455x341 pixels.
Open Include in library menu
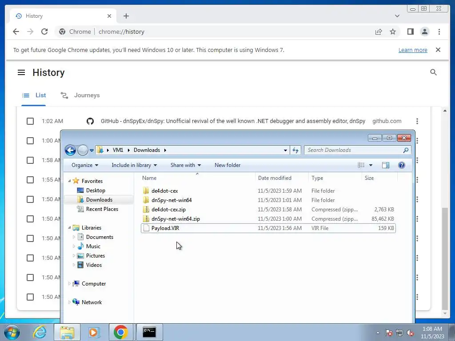click(134, 165)
